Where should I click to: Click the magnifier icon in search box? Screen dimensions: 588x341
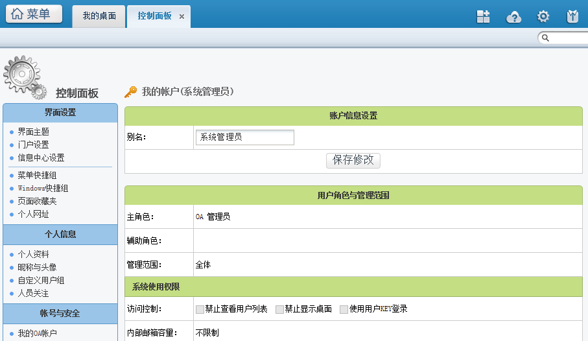546,38
